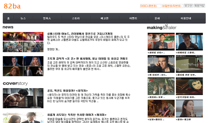Open the 조토끼 감독작 <돈 존> headline

88,58
